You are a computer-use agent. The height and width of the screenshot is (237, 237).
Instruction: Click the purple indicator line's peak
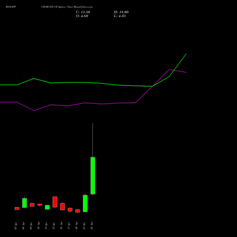click(169, 69)
